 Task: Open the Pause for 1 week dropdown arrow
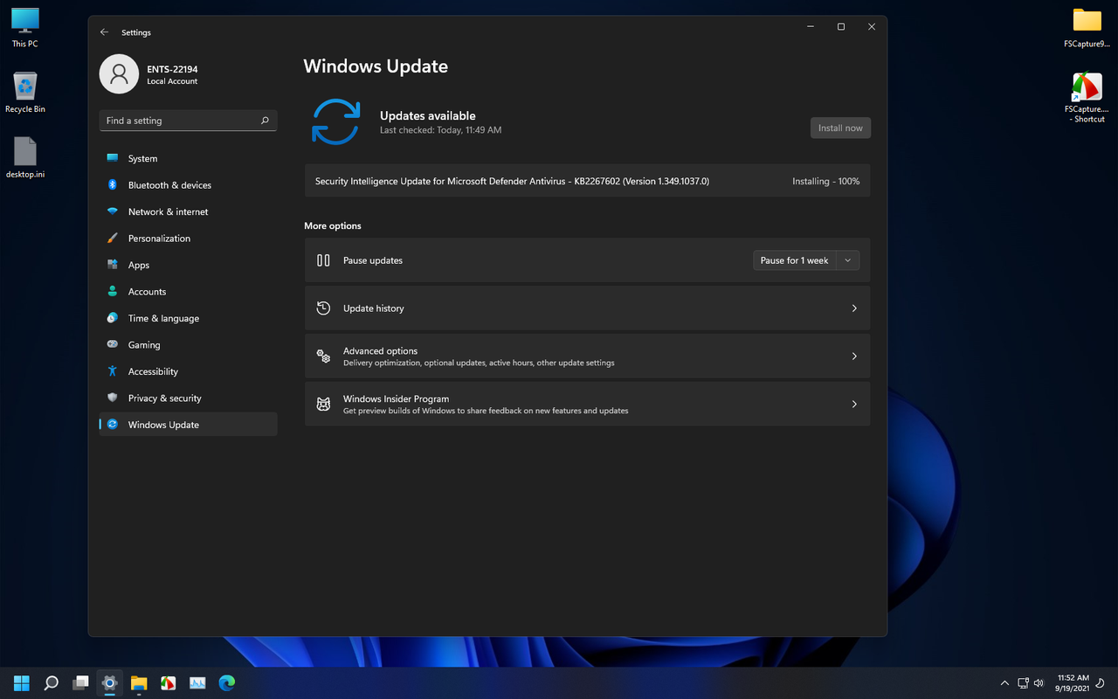[x=847, y=260]
